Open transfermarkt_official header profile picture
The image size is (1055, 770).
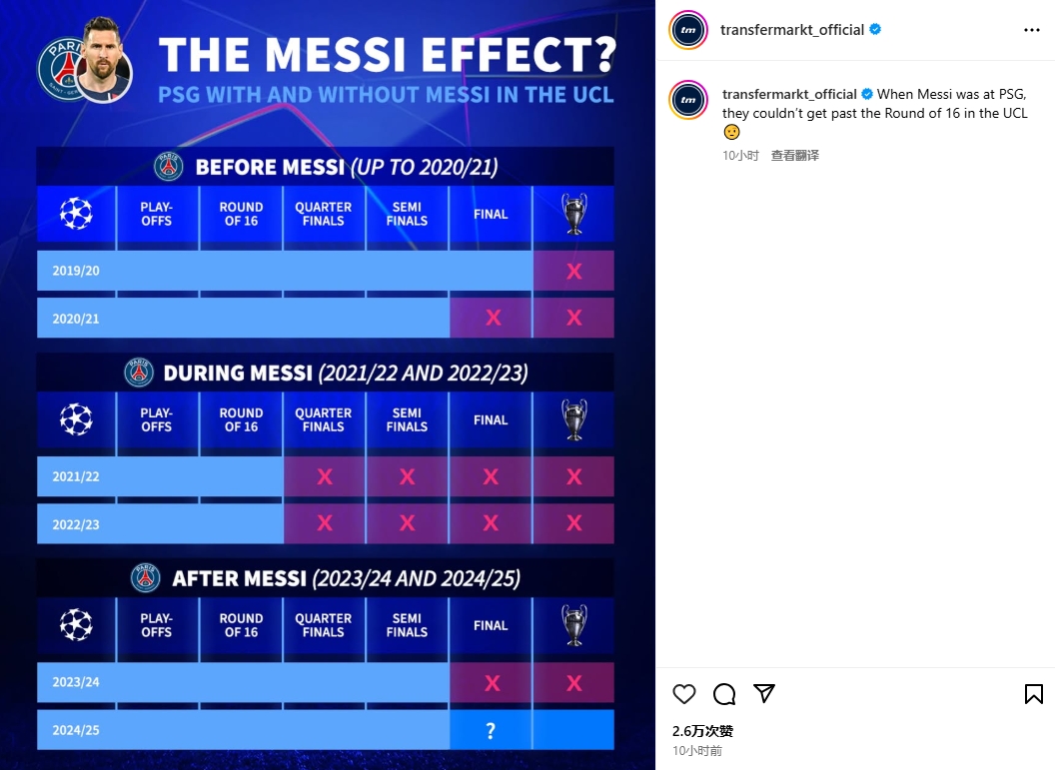tap(688, 30)
